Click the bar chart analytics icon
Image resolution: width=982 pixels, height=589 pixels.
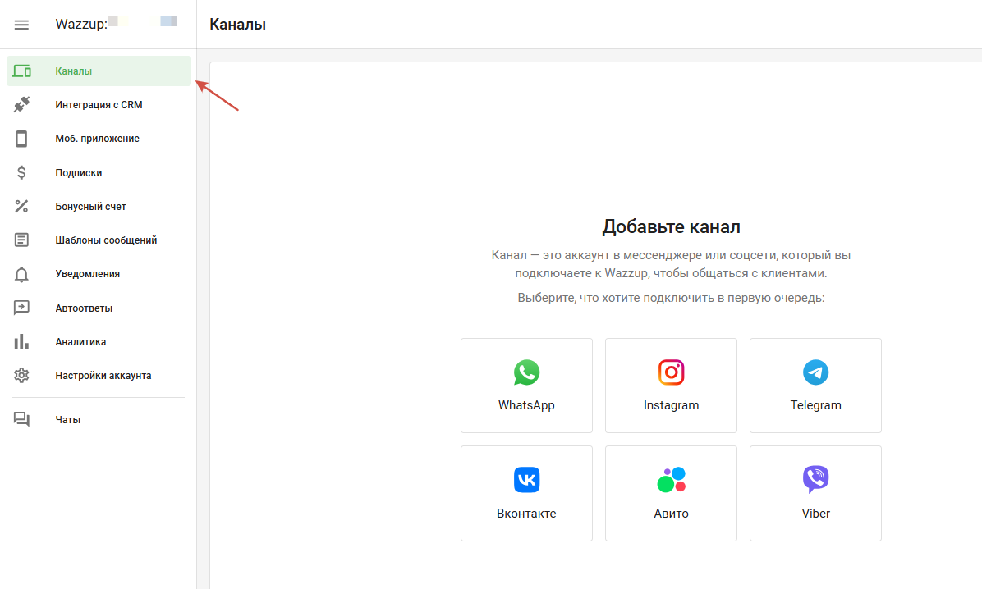point(22,342)
